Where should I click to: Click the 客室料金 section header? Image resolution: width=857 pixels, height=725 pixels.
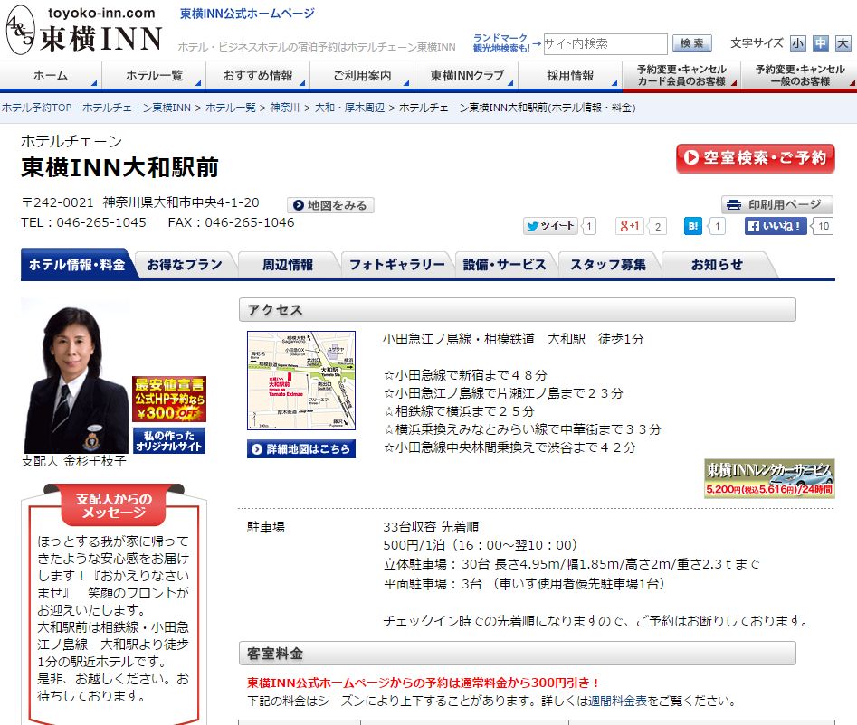click(x=517, y=653)
